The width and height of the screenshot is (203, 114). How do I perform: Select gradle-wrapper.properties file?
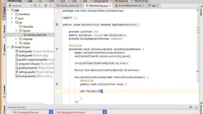(33, 60)
